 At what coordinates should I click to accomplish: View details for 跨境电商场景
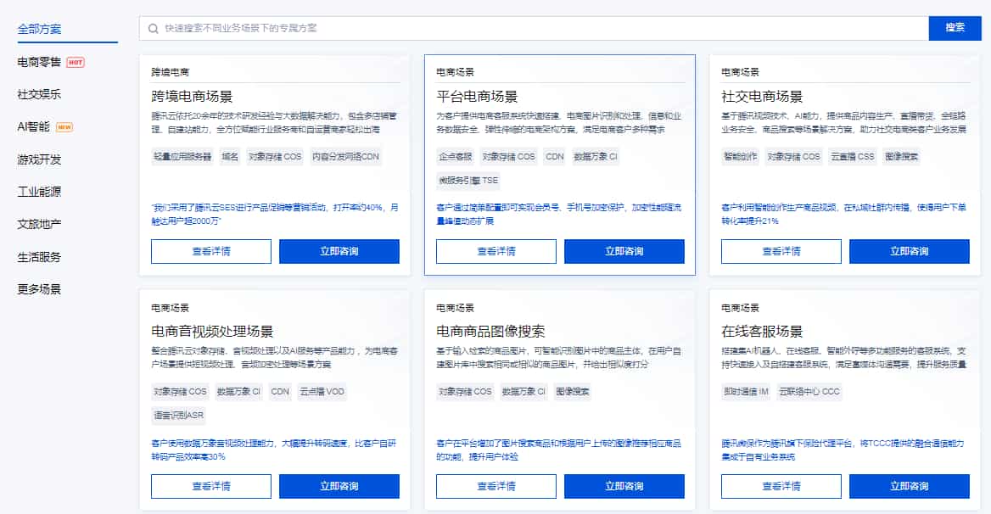(211, 251)
